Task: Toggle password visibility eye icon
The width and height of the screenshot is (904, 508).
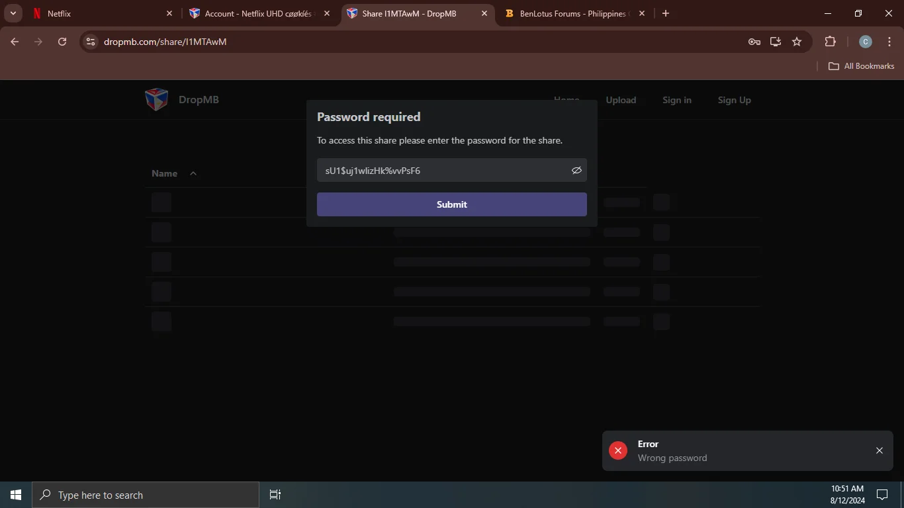Action: [576, 171]
